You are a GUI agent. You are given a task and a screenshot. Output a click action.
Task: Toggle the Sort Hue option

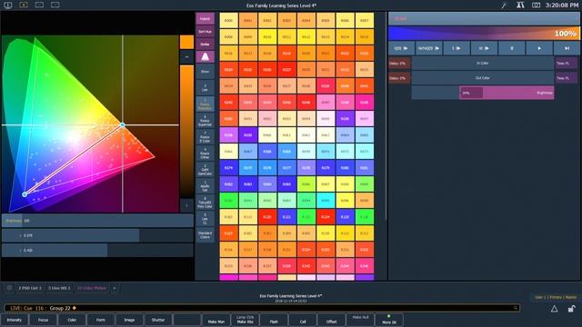tap(205, 32)
